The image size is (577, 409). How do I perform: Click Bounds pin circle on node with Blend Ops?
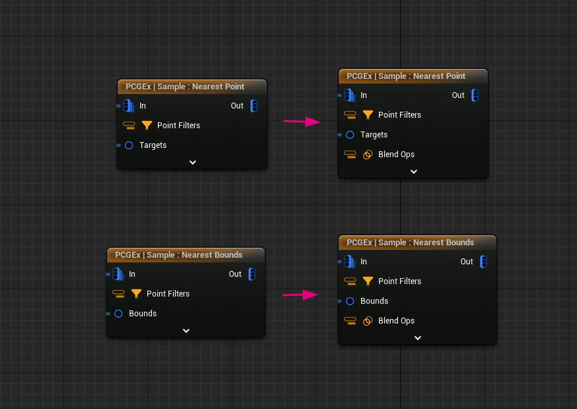pos(350,301)
